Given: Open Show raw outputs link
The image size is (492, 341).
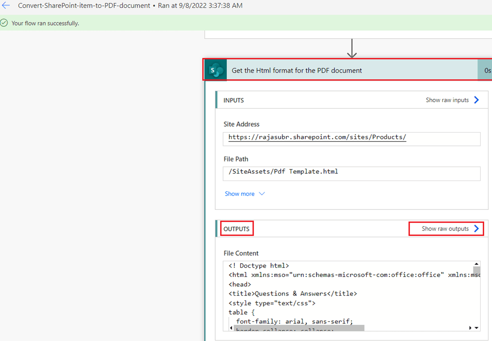Looking at the screenshot, I should (445, 228).
